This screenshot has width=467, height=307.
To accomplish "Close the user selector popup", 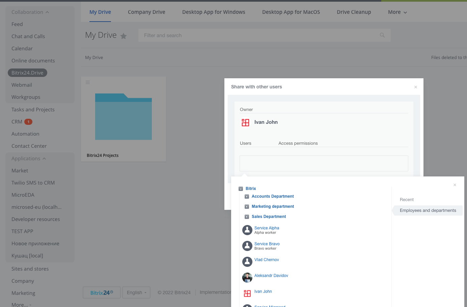I will [x=455, y=185].
